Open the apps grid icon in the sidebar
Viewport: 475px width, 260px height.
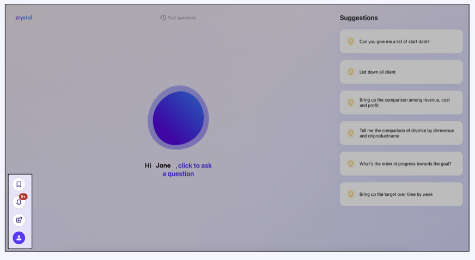pyautogui.click(x=19, y=220)
